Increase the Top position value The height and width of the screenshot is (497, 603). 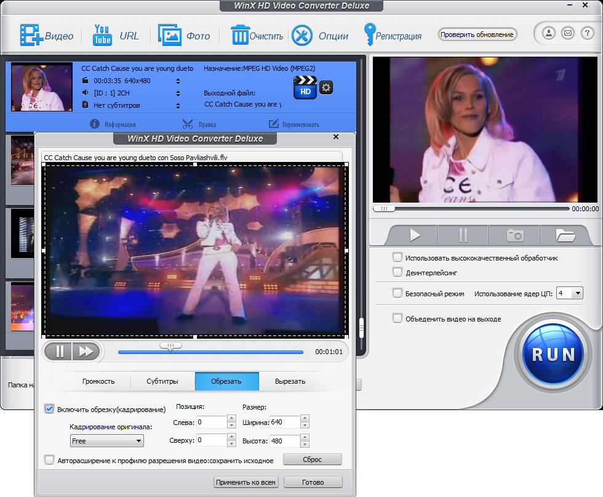pos(231,437)
